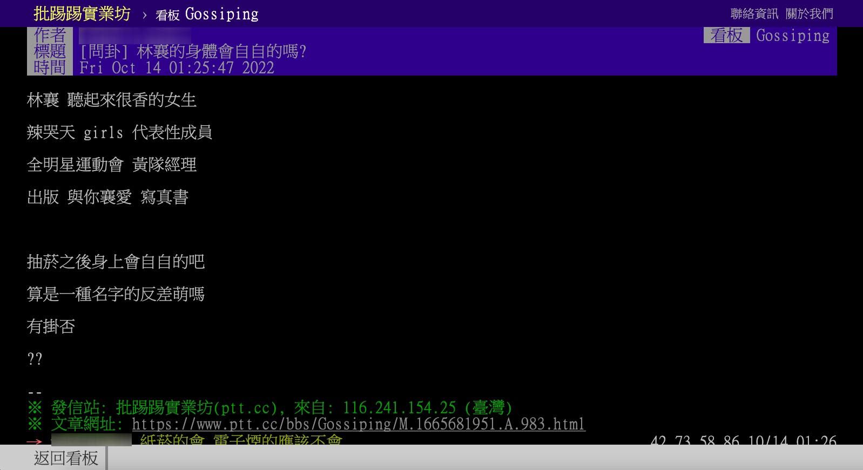
Task: Click the comment timestamp 10/14 01:26
Action: pos(792,439)
